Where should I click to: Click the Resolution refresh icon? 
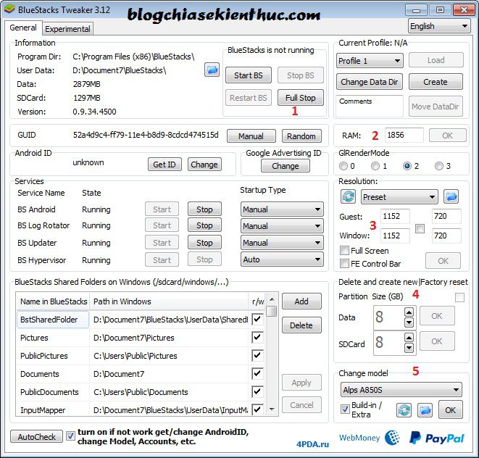349,196
